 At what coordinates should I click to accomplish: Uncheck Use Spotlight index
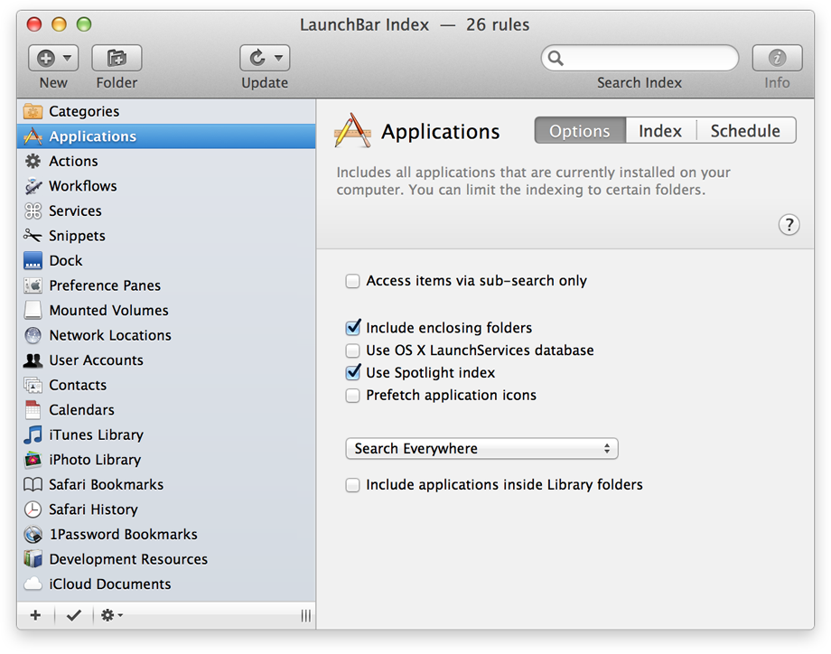(x=352, y=372)
